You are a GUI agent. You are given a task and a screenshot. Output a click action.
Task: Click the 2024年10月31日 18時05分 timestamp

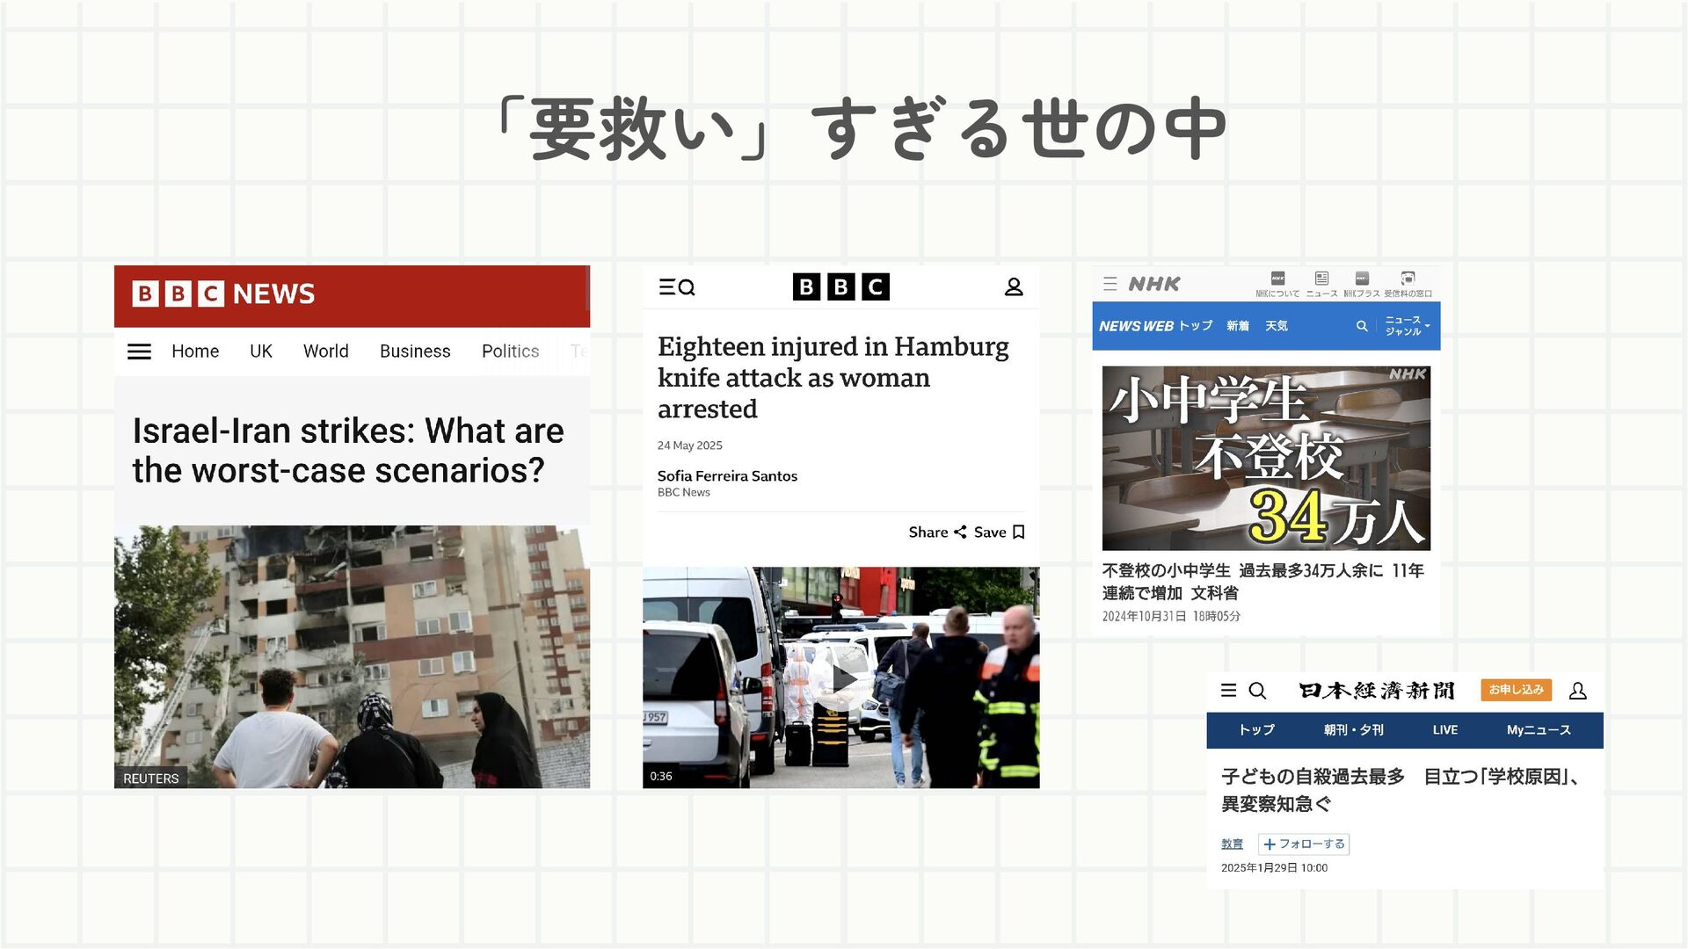[x=1171, y=617]
